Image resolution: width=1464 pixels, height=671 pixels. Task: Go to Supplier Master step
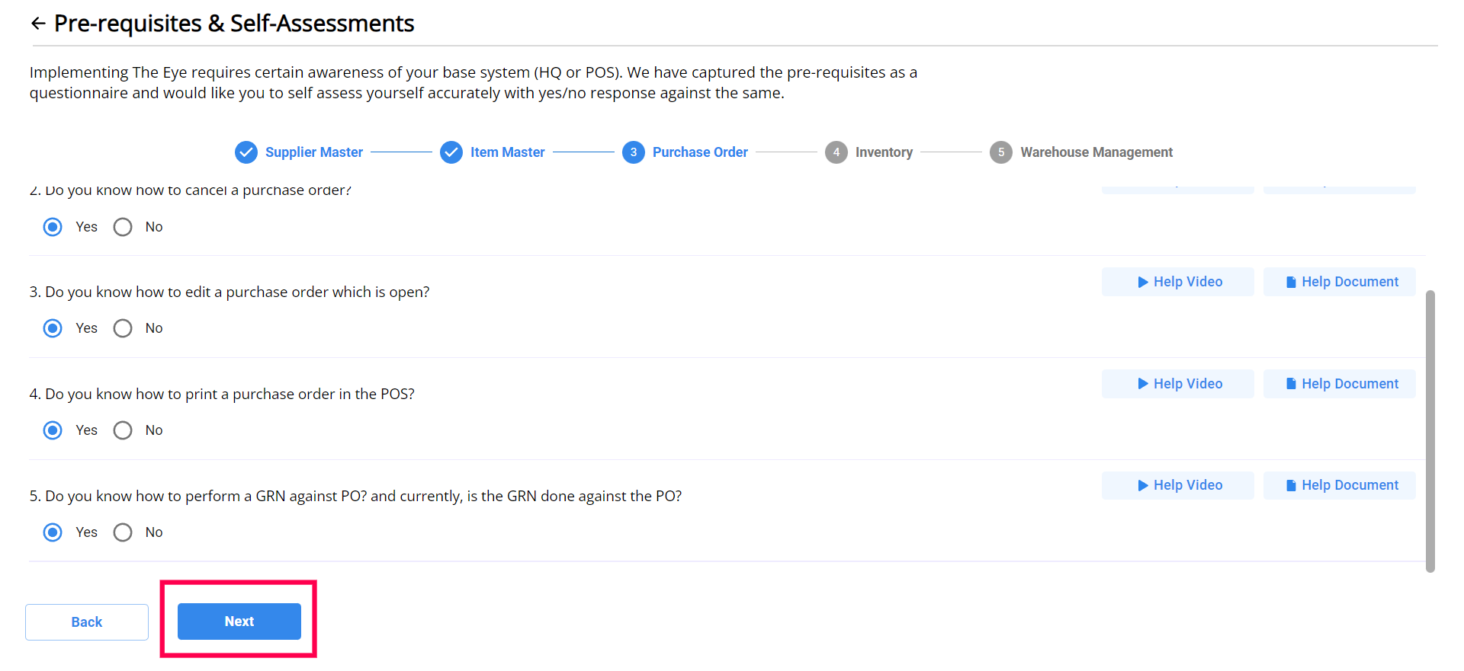(313, 152)
